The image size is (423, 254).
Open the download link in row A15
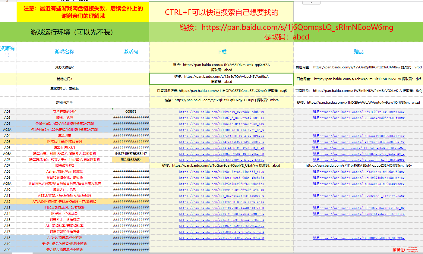(x=222, y=220)
